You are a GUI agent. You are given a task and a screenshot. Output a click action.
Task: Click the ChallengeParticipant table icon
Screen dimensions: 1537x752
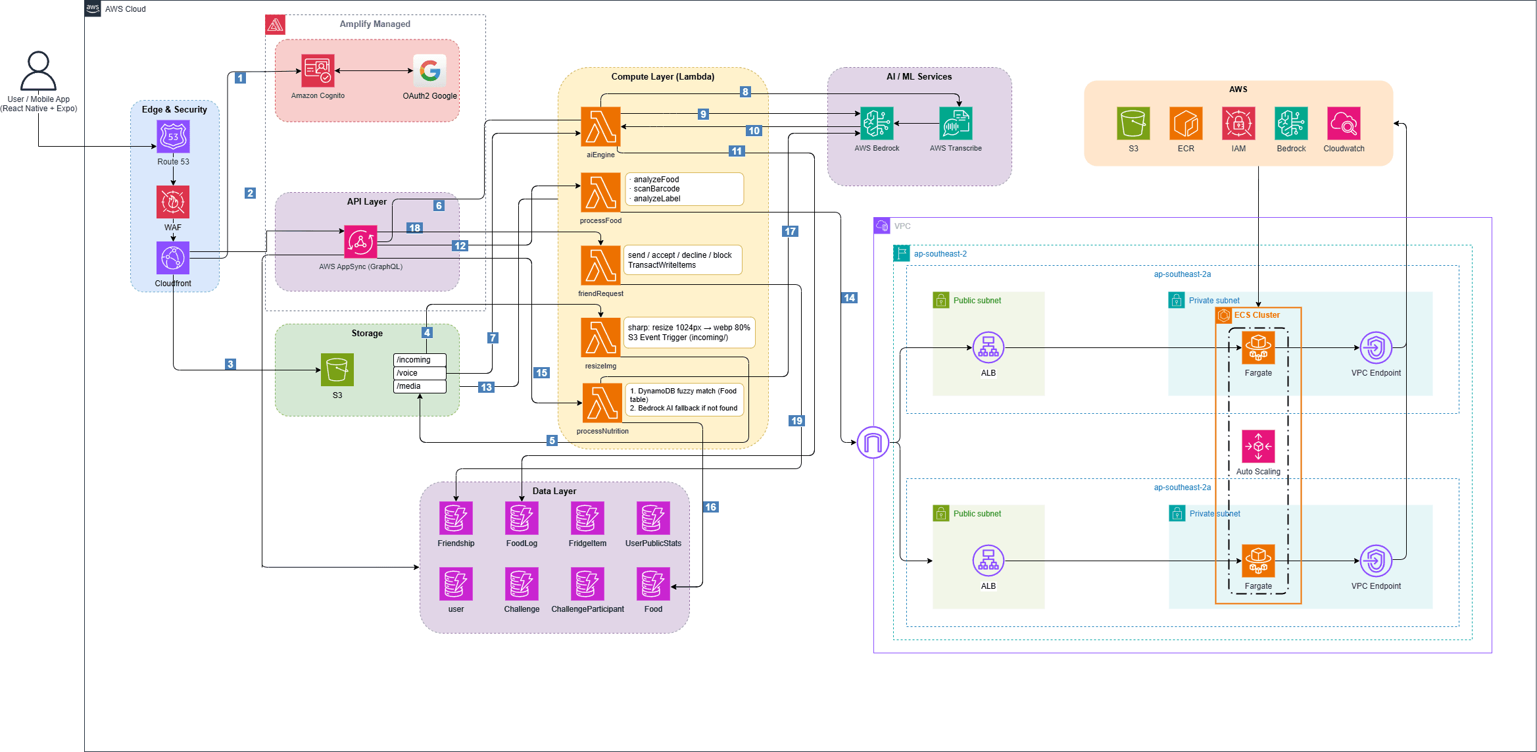587,584
